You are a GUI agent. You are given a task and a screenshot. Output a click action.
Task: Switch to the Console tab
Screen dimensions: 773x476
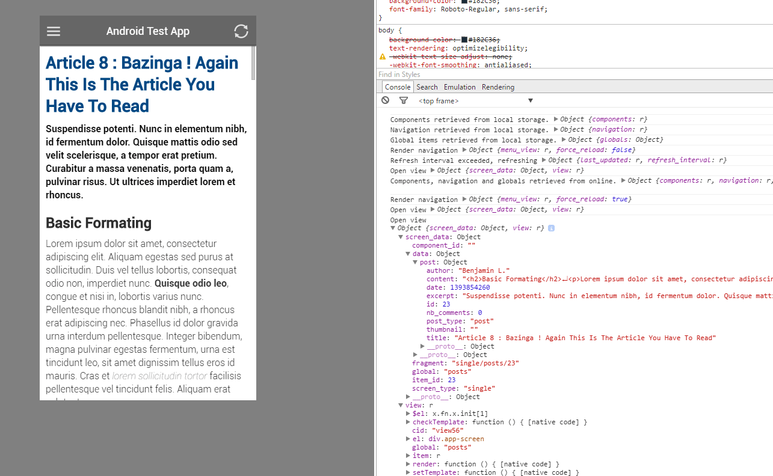(398, 87)
